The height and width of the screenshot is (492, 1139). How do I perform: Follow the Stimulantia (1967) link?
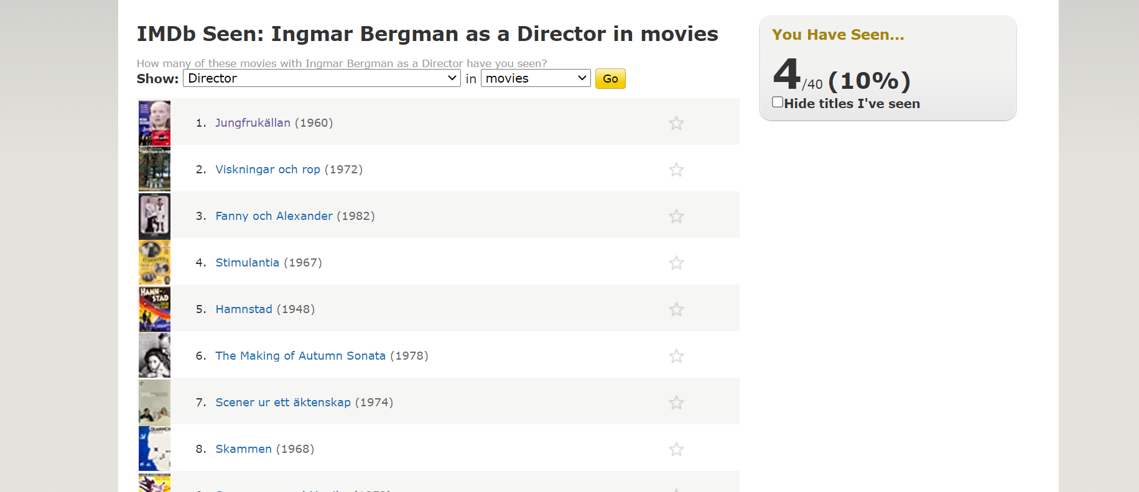(247, 263)
